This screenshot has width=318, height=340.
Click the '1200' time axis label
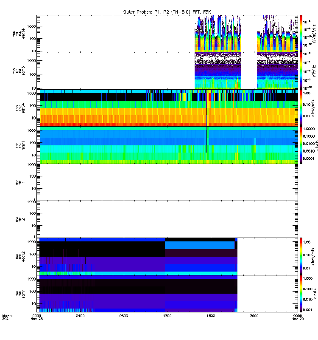pos(167,316)
